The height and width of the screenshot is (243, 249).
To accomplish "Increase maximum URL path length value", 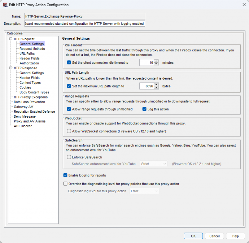I will (156, 84).
